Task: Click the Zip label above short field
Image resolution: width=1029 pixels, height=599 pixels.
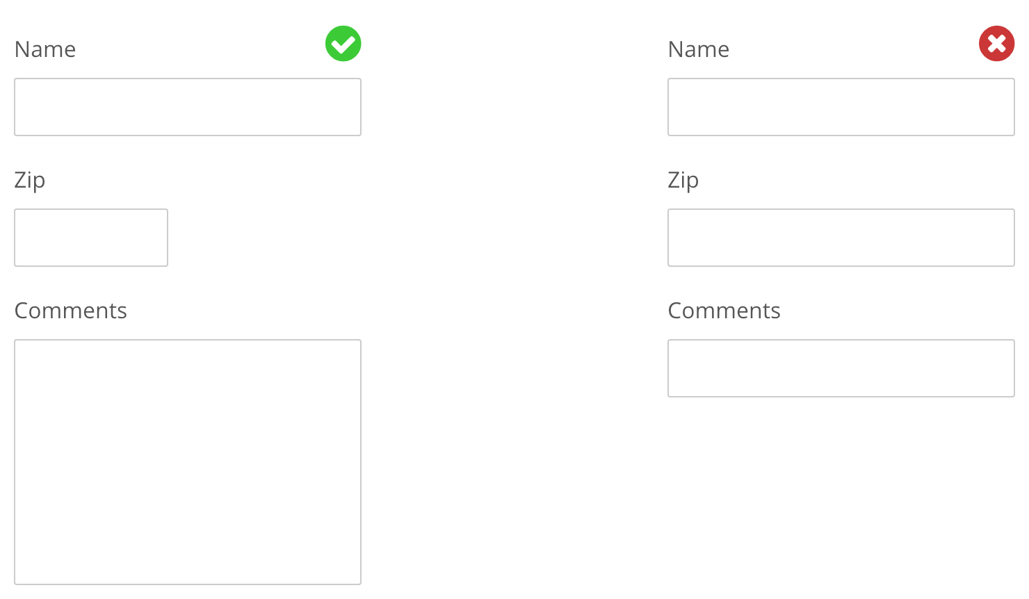Action: tap(30, 180)
